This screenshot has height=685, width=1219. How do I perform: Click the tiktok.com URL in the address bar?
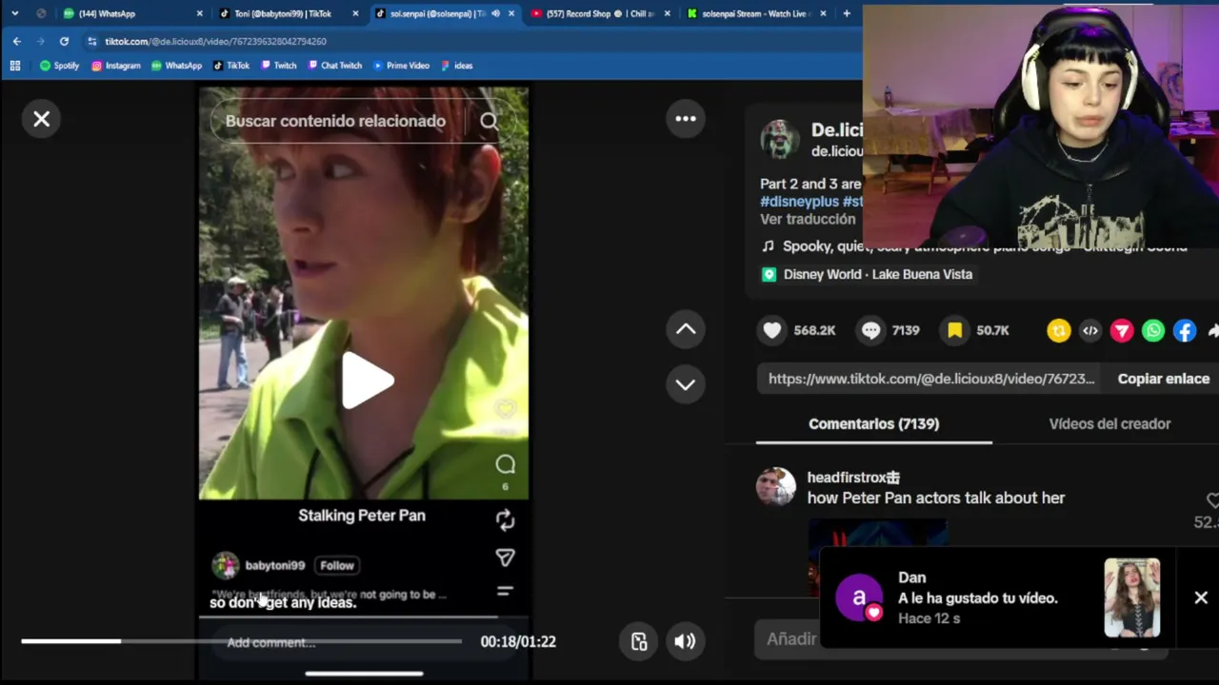215,42
